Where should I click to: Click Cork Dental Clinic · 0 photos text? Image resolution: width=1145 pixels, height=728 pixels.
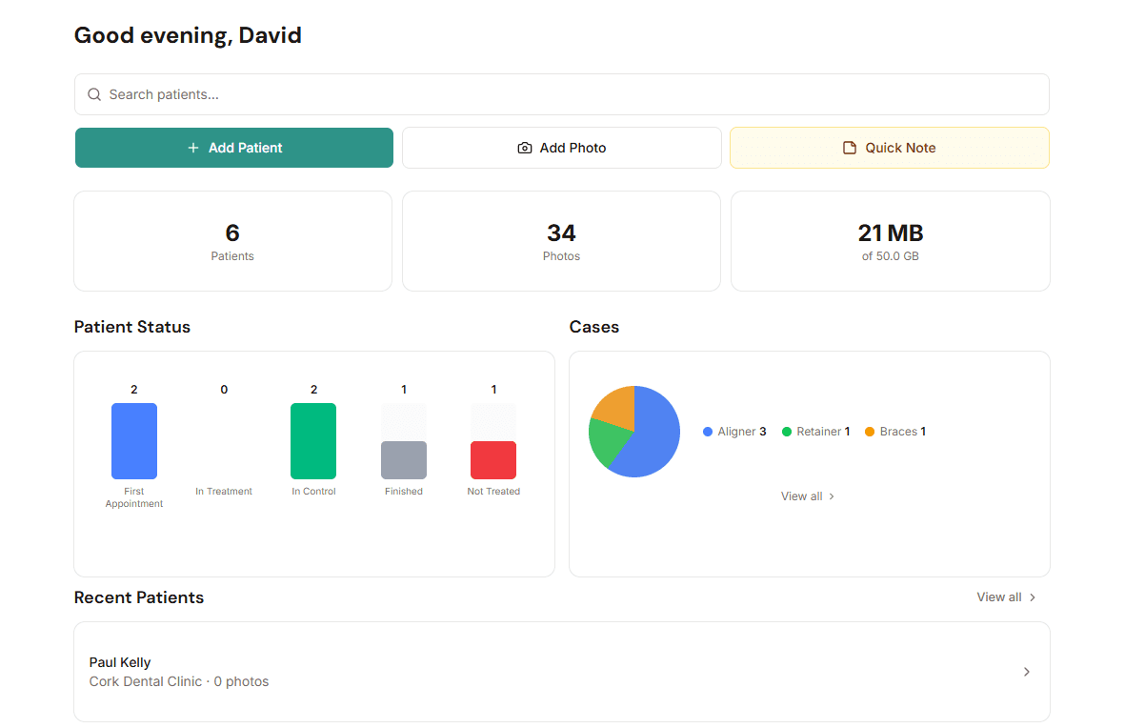point(179,681)
